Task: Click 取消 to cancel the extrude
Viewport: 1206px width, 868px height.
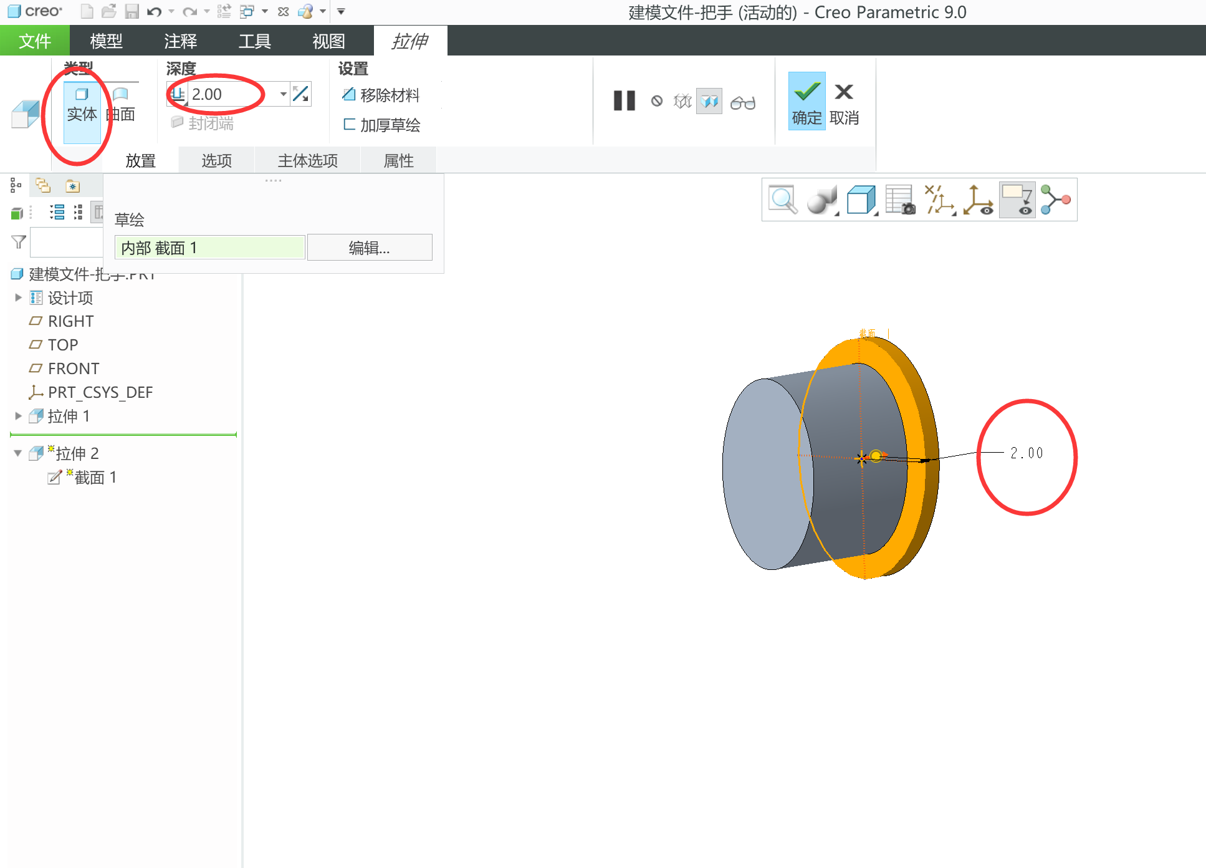Action: (x=845, y=104)
